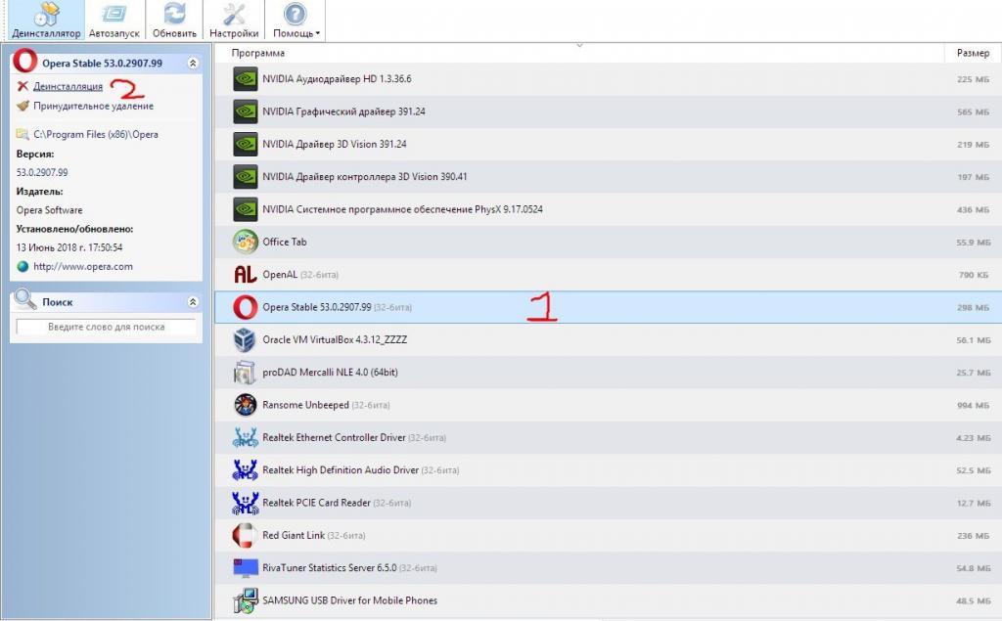Click the Red Giant Link icon
1002x621 pixels.
pyautogui.click(x=246, y=535)
